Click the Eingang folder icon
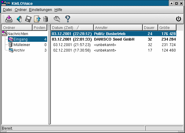The image size is (185, 133). [11, 39]
